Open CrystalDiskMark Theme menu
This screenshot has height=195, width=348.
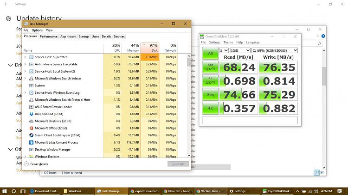pos(228,42)
